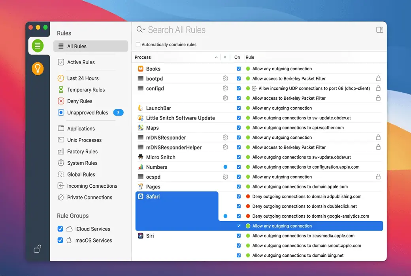Show Global Rules
Screen dimensions: 411x276
(81, 175)
